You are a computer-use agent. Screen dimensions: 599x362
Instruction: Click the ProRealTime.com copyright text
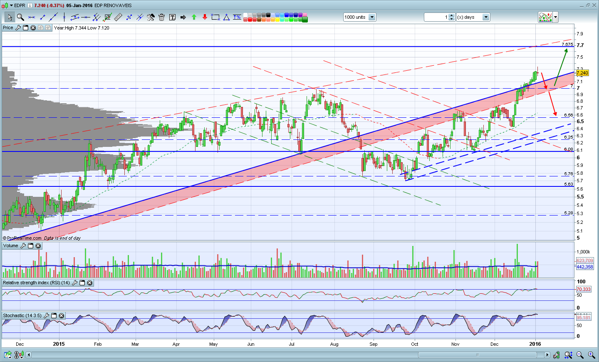pyautogui.click(x=22, y=238)
